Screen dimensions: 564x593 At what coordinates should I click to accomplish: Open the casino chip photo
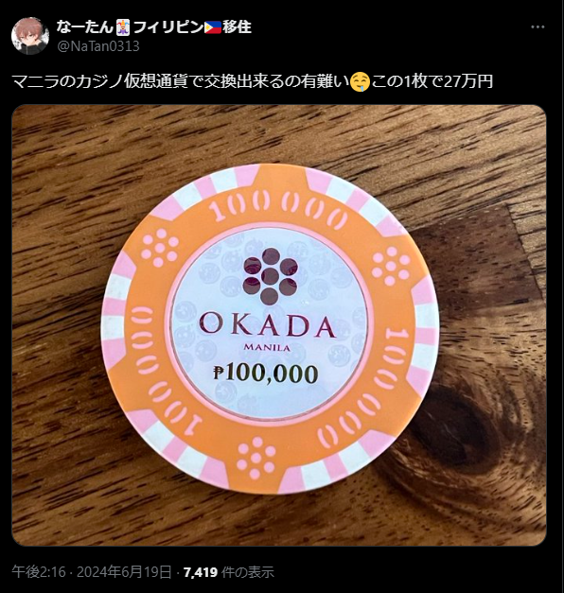pos(279,324)
